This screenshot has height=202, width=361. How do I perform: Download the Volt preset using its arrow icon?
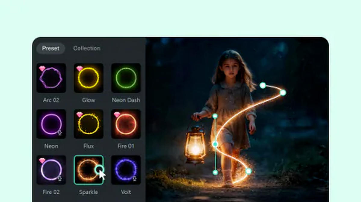tap(134, 179)
